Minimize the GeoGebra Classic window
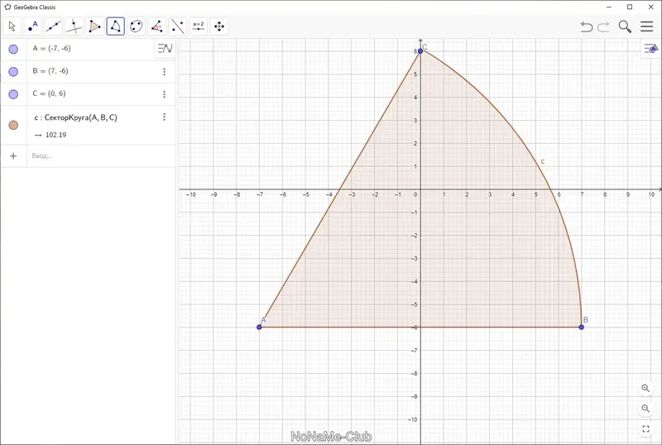This screenshot has width=662, height=445. [x=609, y=7]
